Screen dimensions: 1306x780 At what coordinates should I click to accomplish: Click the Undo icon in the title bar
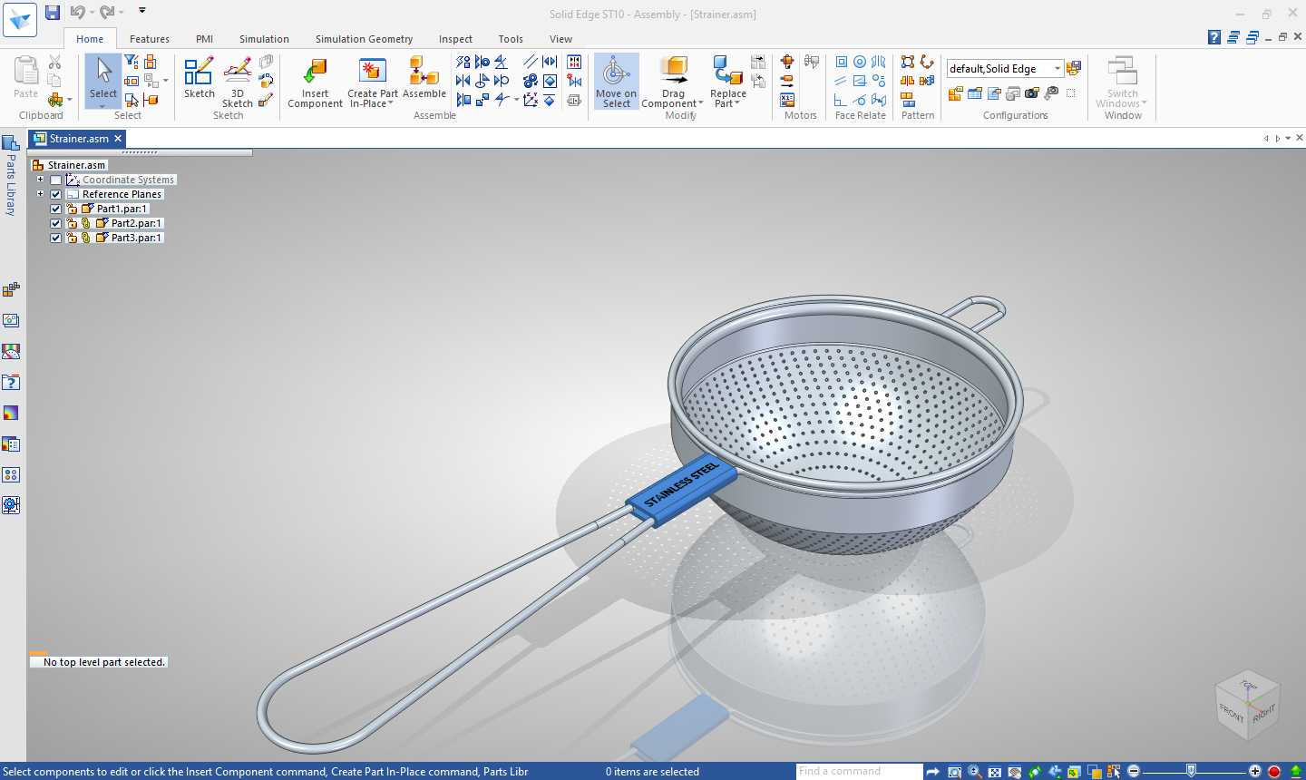76,12
